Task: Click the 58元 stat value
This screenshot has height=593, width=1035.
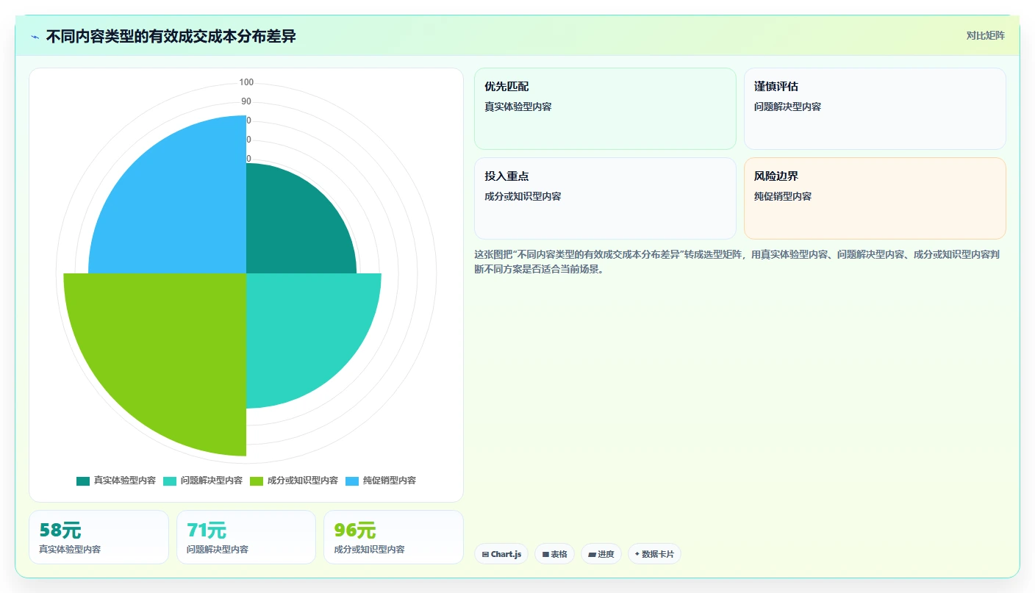Action: (60, 530)
